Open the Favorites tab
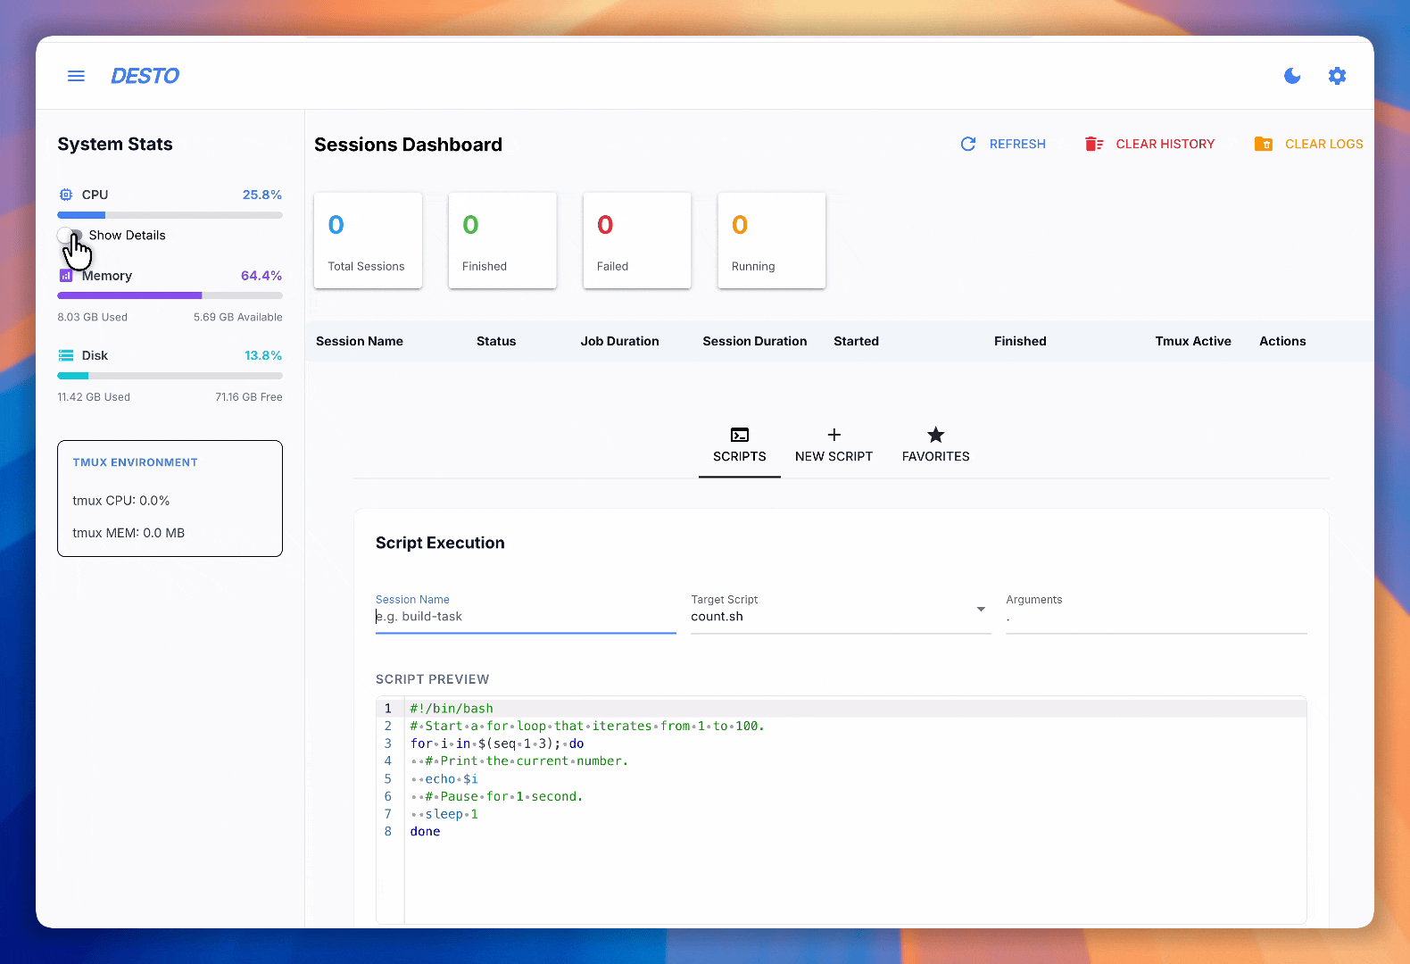Viewport: 1410px width, 964px height. point(936,445)
